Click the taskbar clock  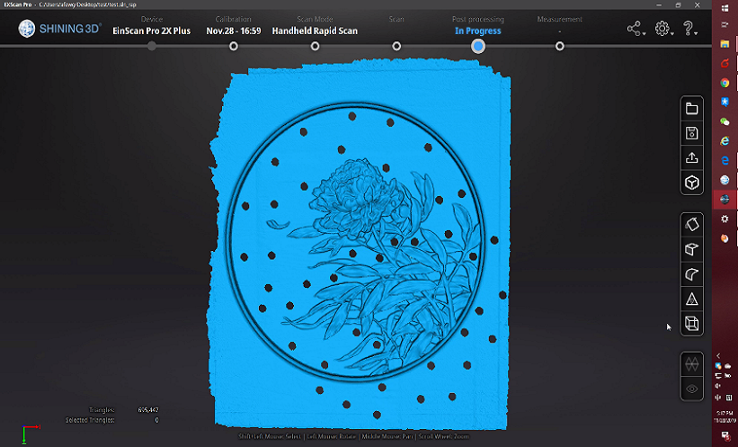[725, 416]
